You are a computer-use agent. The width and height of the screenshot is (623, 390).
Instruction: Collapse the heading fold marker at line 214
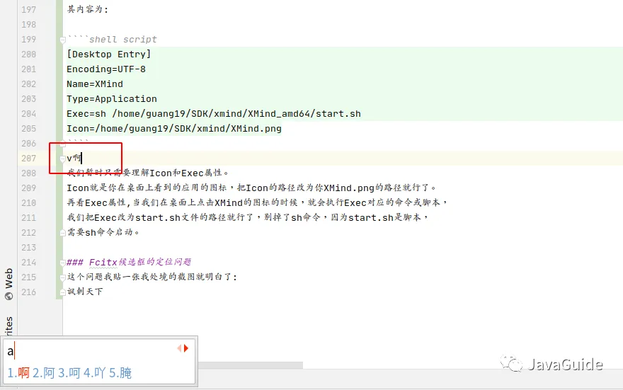tap(63, 263)
